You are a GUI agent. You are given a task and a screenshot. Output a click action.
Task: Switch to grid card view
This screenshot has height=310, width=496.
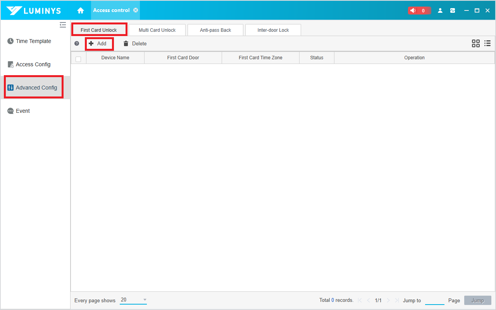pyautogui.click(x=475, y=43)
